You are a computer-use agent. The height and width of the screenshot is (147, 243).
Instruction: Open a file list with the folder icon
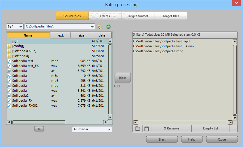[x=138, y=129]
